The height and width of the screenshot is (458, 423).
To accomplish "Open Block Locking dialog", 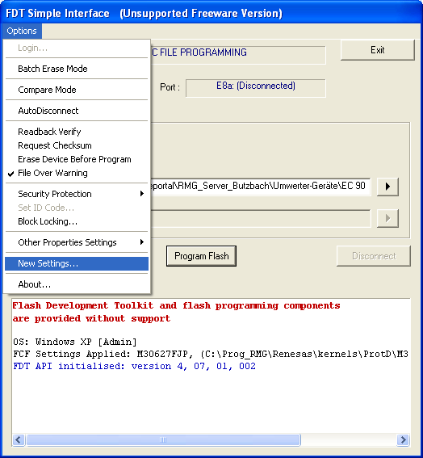I will point(77,221).
